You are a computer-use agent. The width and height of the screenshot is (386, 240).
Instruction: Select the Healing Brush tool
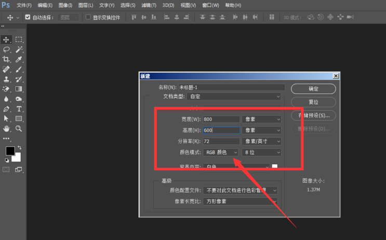[6, 69]
